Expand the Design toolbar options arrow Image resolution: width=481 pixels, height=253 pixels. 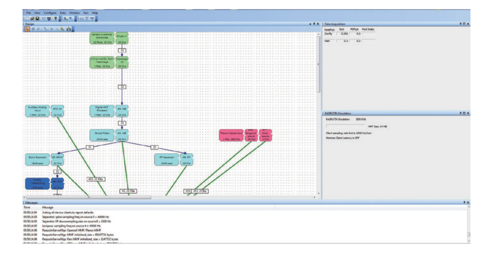pos(73,29)
